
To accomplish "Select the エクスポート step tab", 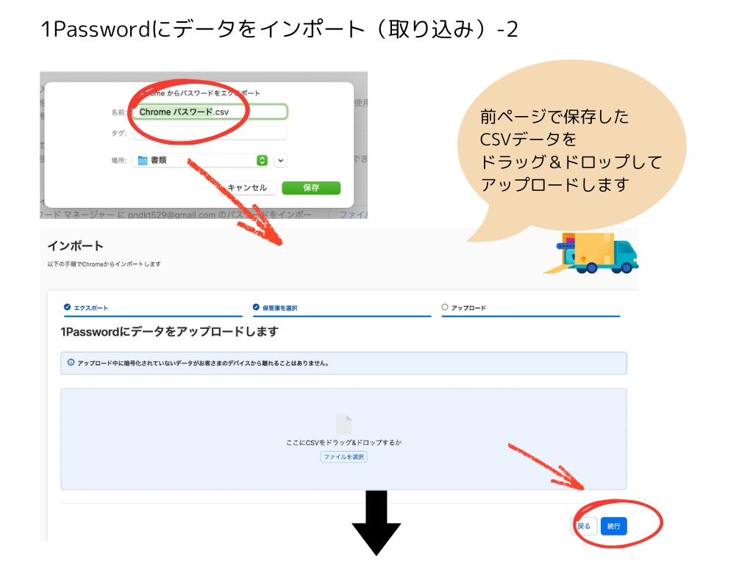I will [x=153, y=308].
